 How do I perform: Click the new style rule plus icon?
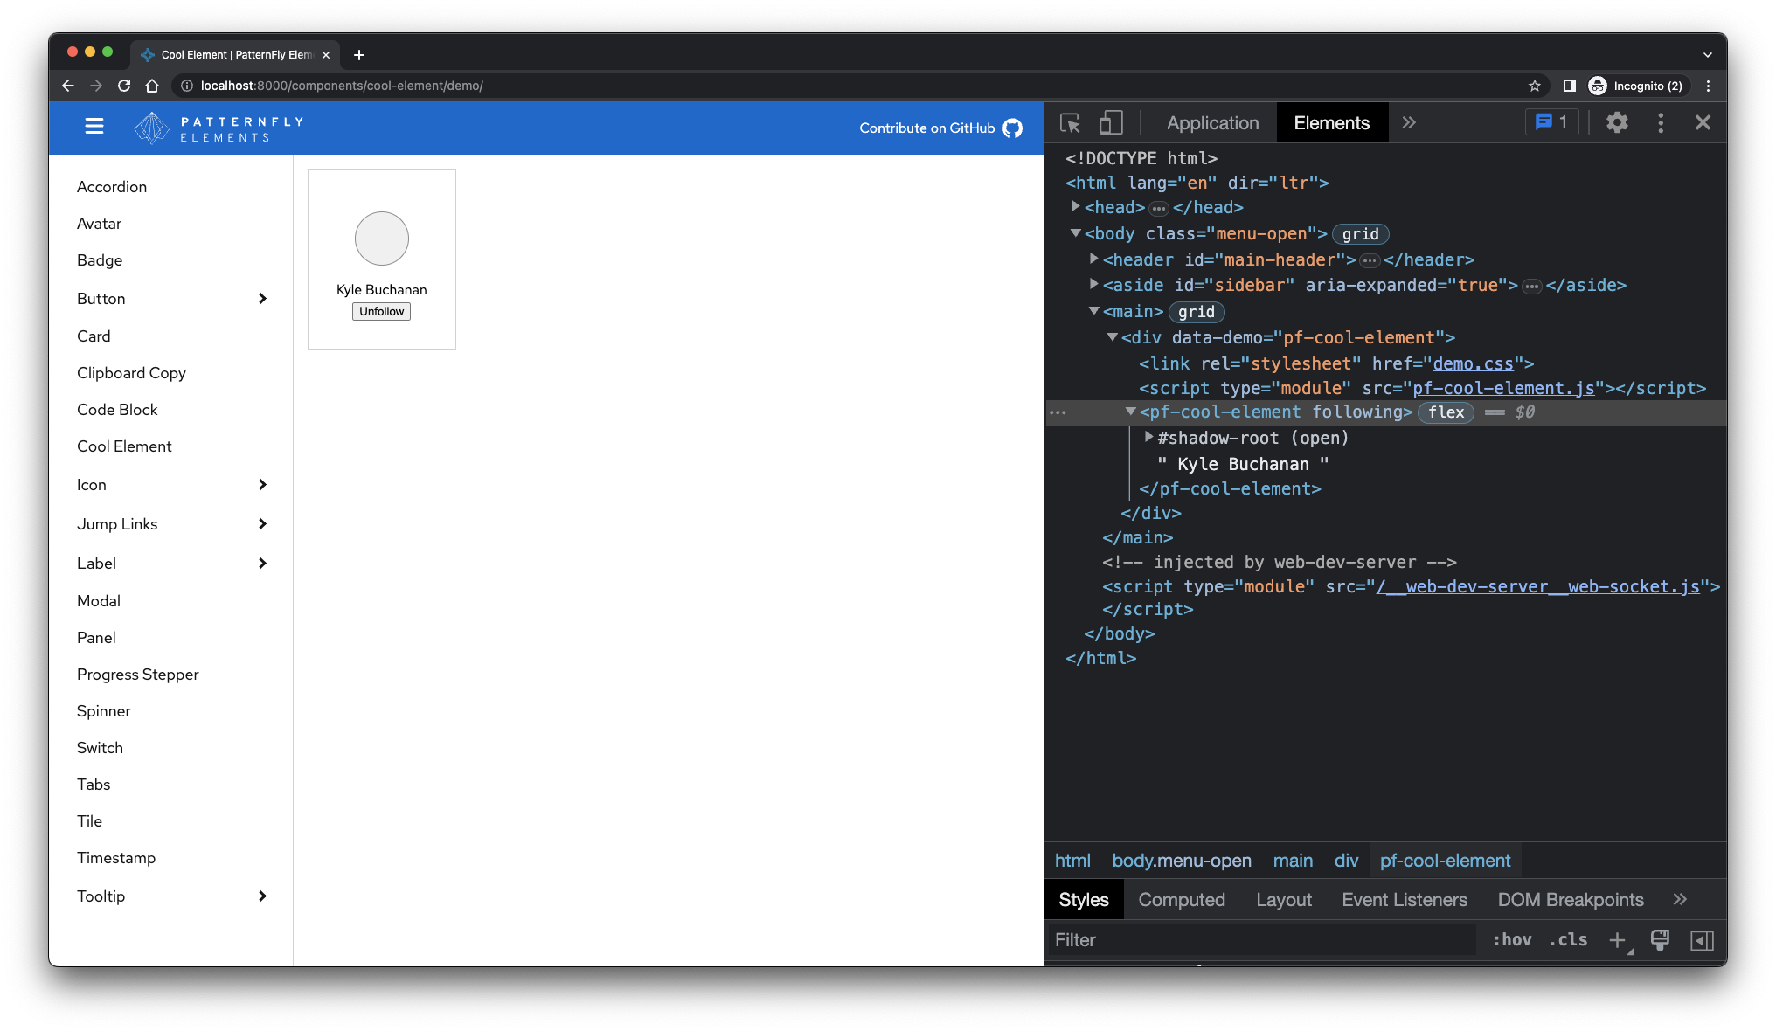point(1616,940)
